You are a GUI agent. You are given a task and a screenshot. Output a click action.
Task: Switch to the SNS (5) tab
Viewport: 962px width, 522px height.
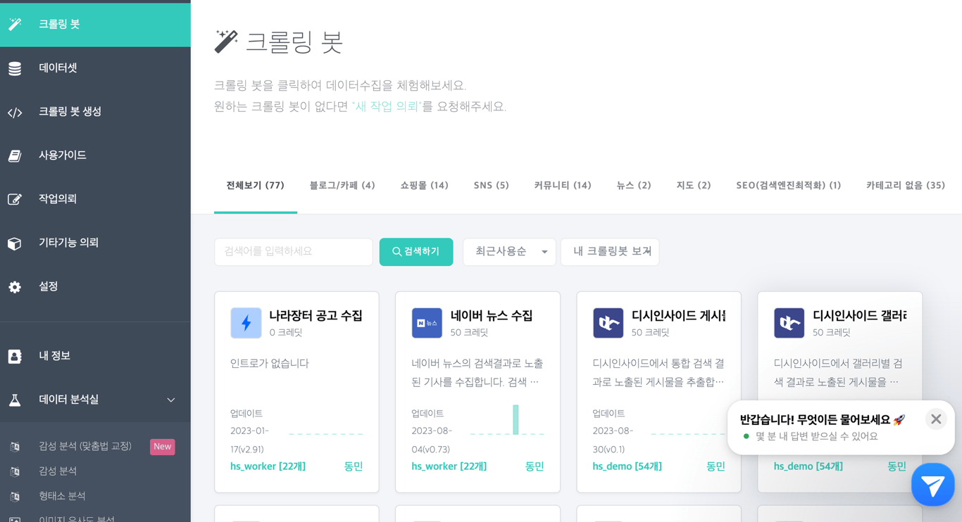pyautogui.click(x=492, y=186)
